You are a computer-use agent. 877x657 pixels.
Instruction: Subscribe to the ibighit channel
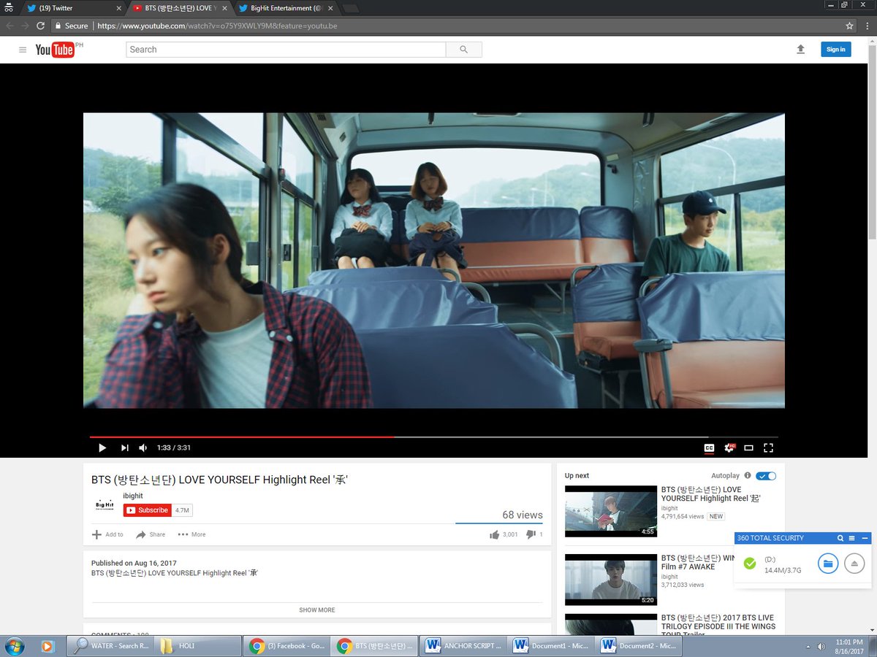pyautogui.click(x=147, y=510)
